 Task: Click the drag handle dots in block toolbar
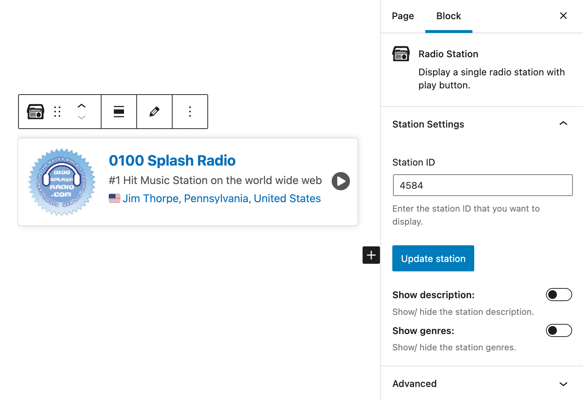pyautogui.click(x=57, y=112)
